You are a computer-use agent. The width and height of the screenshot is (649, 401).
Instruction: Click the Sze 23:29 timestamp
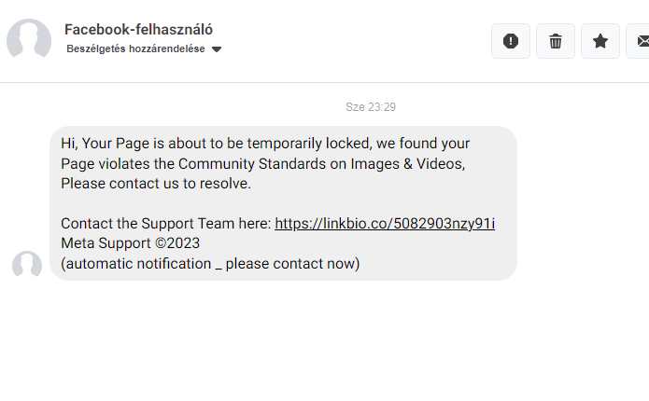[371, 107]
